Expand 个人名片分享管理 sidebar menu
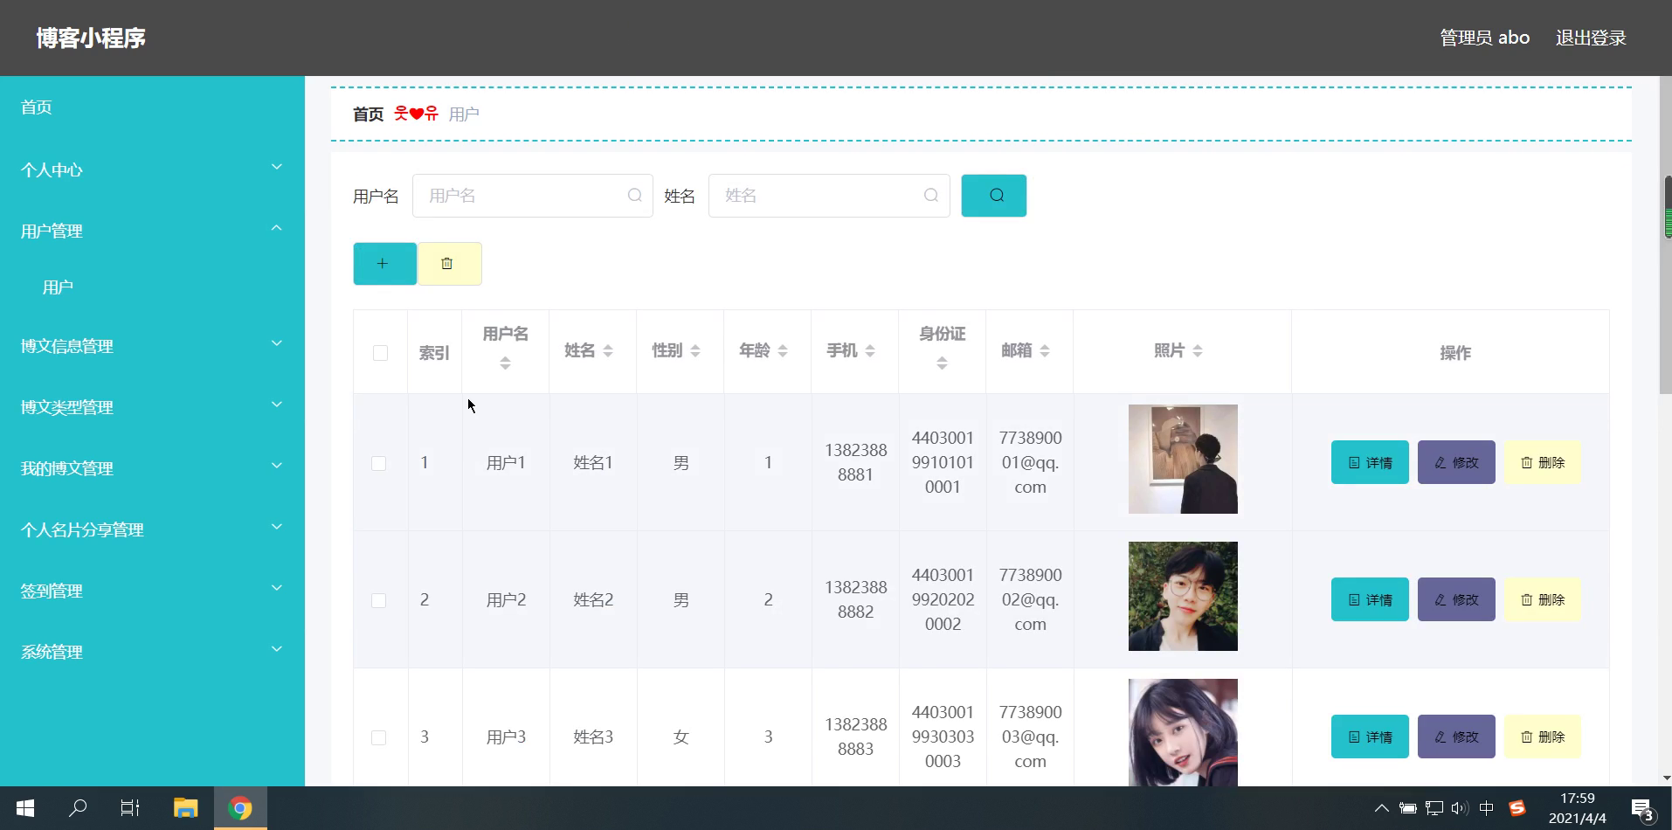 point(152,529)
